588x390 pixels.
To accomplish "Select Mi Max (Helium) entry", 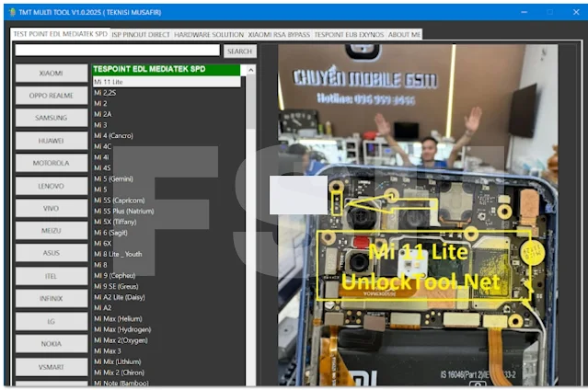I will (118, 319).
